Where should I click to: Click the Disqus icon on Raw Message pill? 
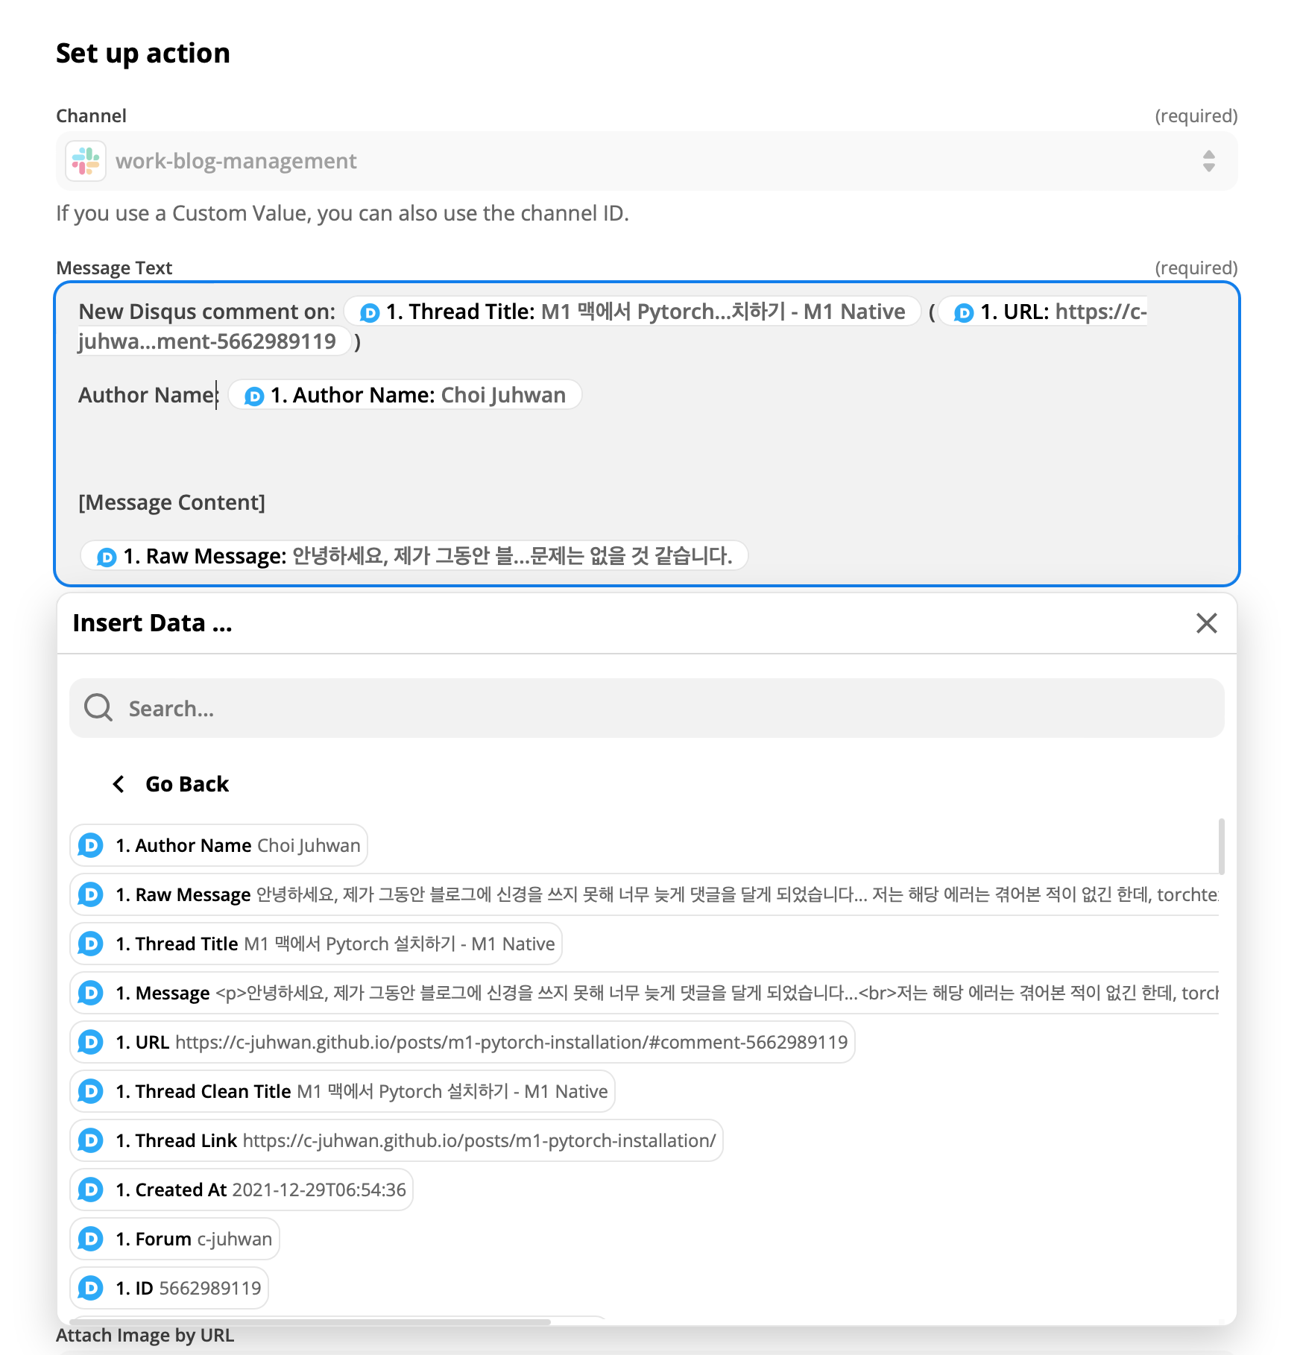(105, 556)
